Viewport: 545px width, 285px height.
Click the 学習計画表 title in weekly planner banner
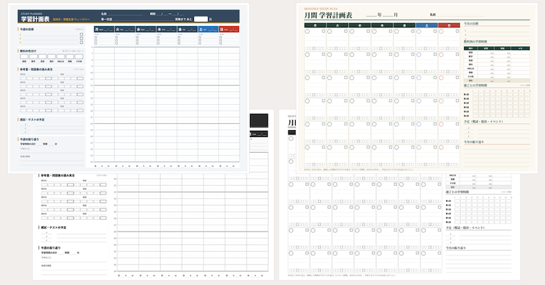[35, 19]
